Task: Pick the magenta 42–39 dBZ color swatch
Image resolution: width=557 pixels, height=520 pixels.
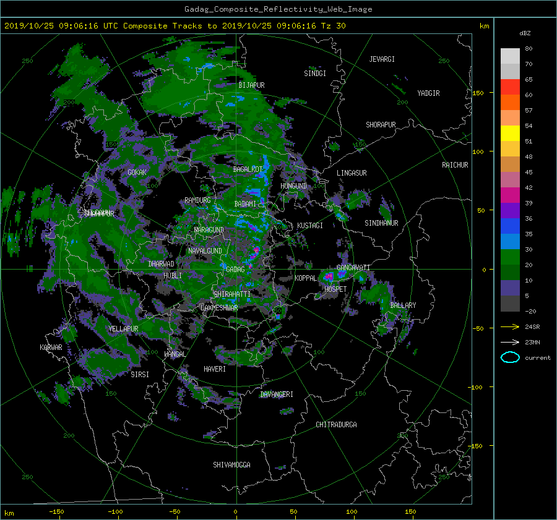Action: [x=510, y=195]
